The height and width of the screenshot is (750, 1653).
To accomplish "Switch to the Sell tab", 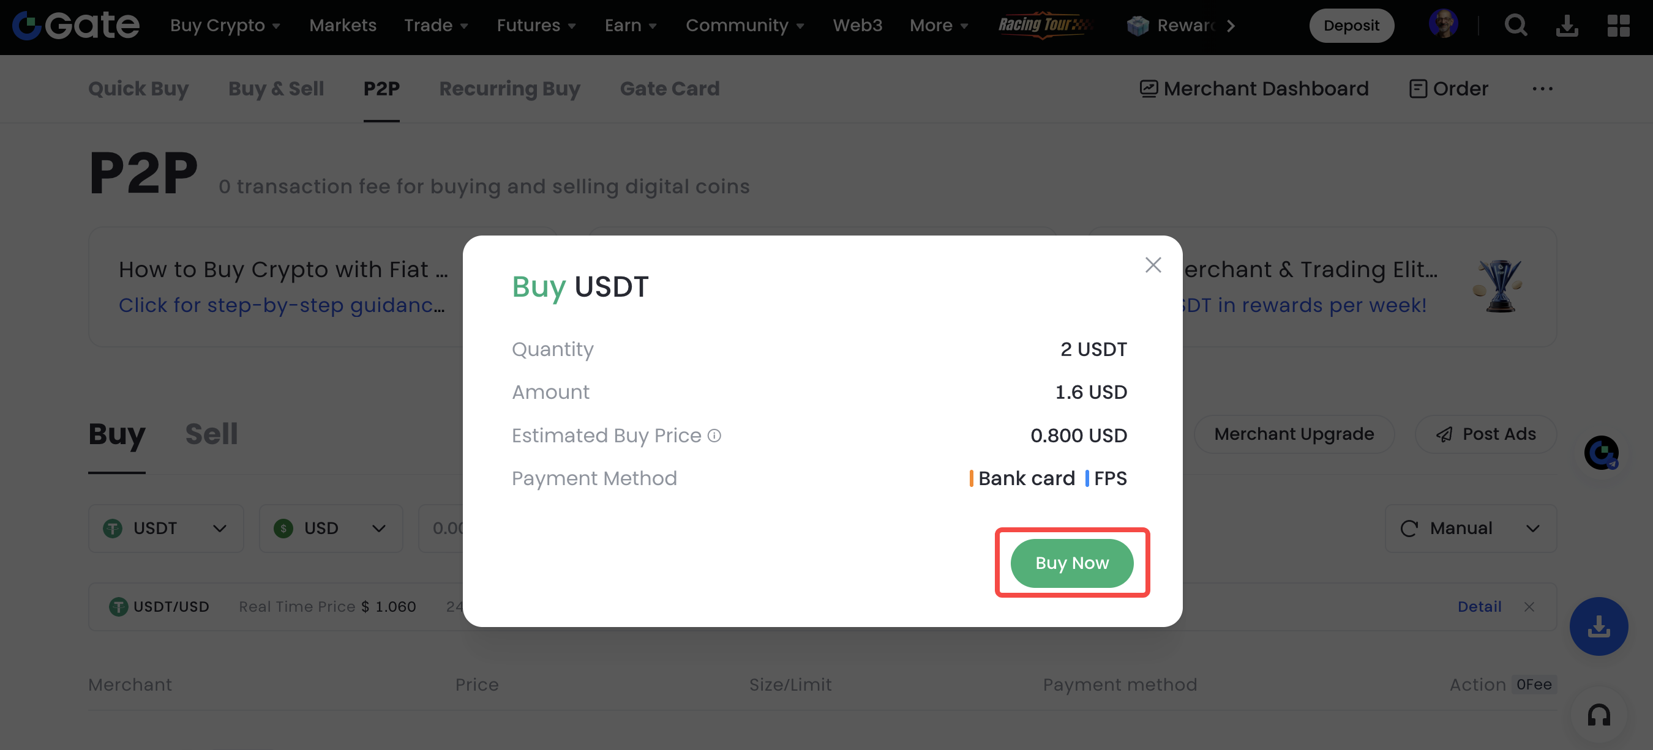I will coord(211,434).
